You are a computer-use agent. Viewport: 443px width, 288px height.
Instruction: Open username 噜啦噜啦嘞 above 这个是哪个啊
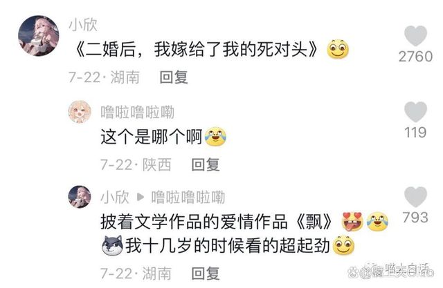(x=137, y=112)
